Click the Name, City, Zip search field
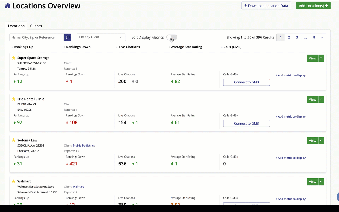339x212 pixels. coord(36,37)
